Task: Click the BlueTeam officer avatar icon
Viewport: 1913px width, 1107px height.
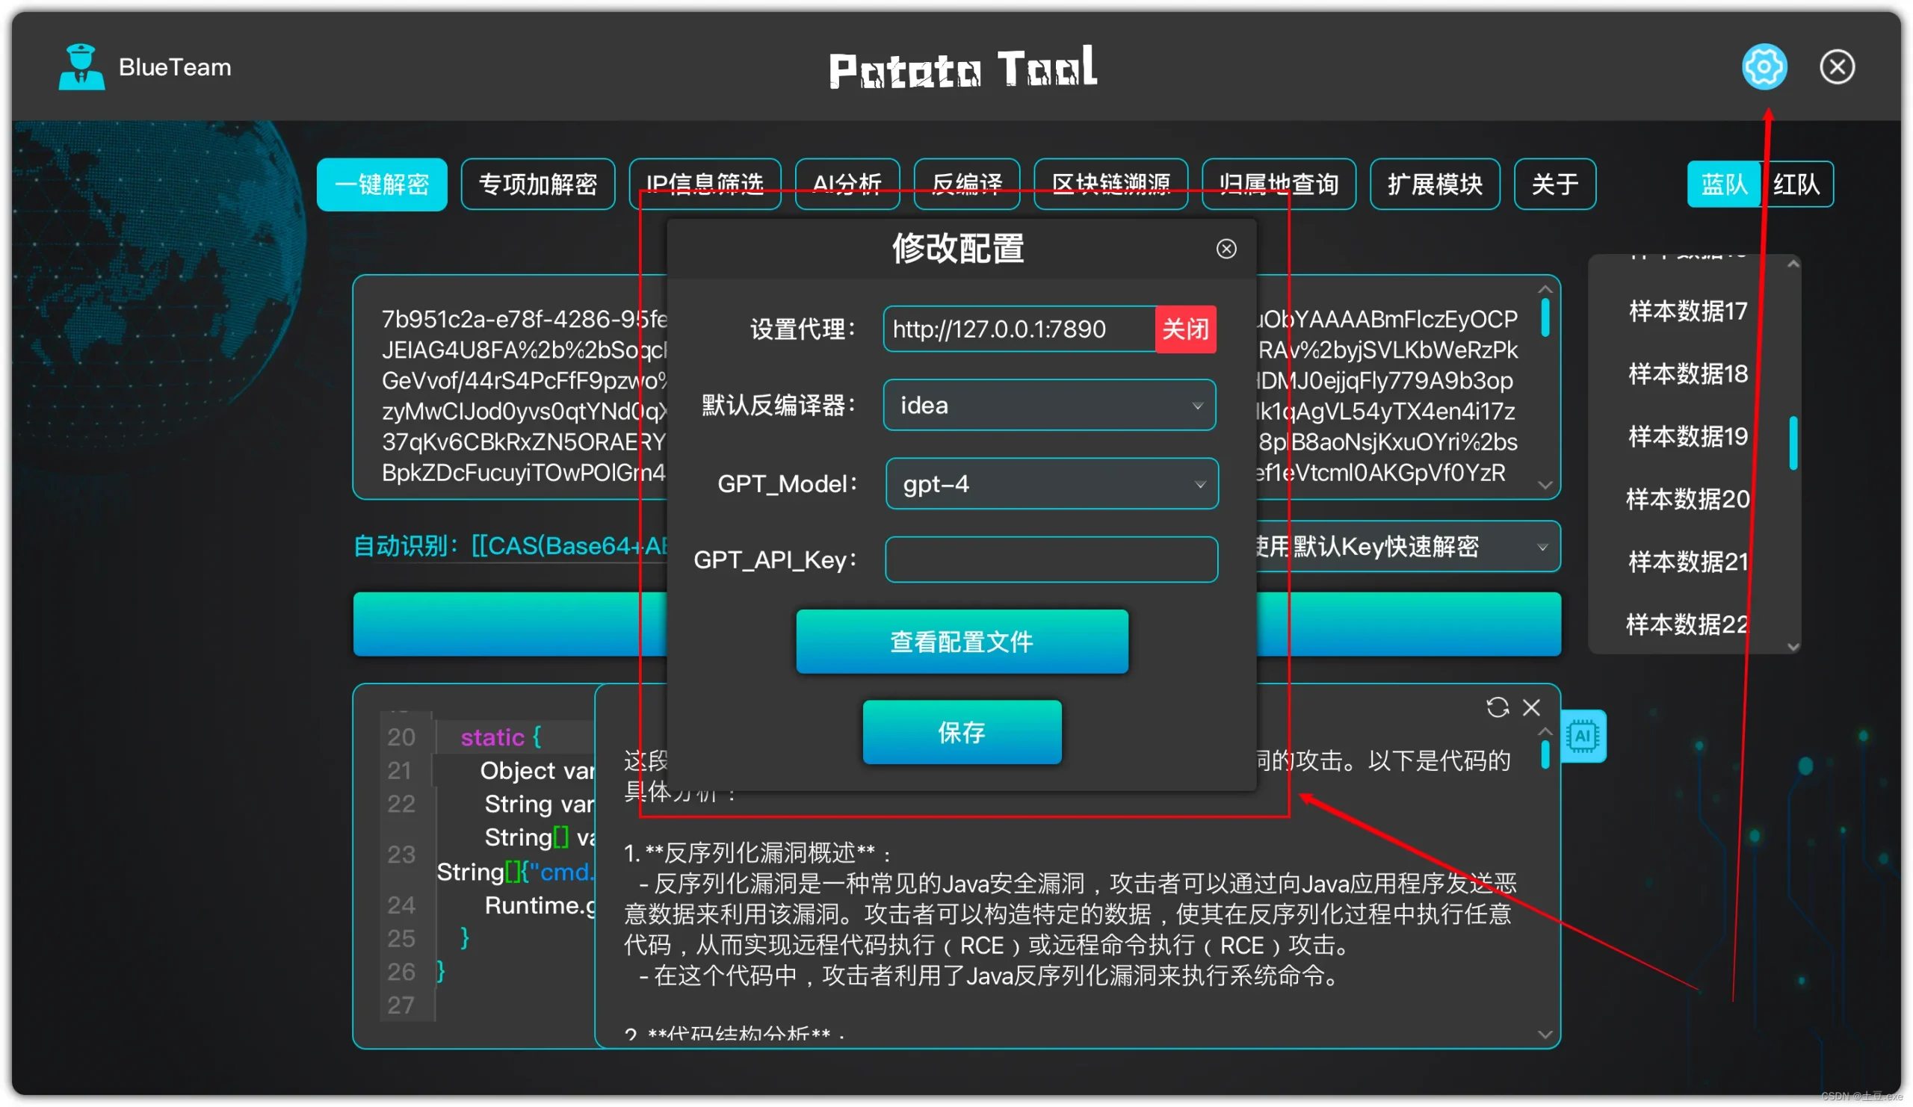Action: tap(81, 66)
